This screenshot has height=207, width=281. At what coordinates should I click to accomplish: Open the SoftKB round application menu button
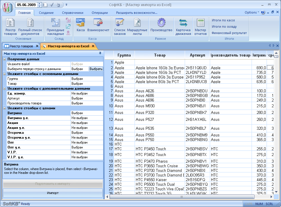pos(7,7)
